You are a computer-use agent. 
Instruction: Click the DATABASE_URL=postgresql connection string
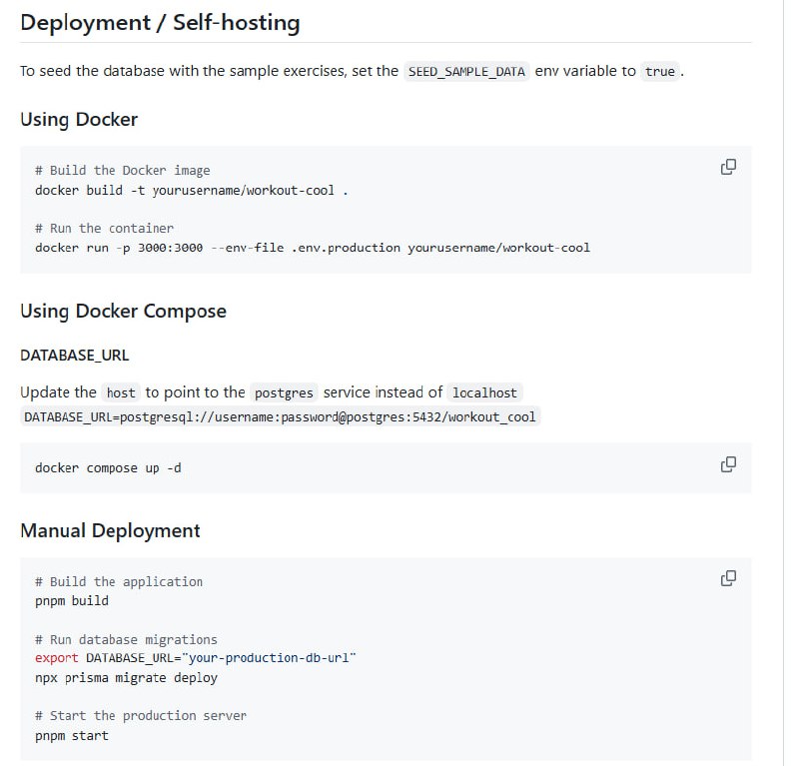coord(282,416)
